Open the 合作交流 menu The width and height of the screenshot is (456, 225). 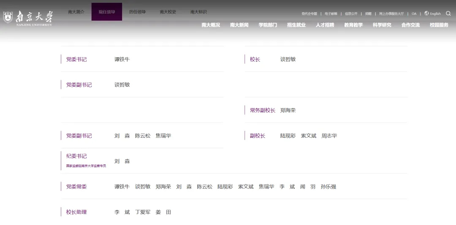click(x=411, y=25)
